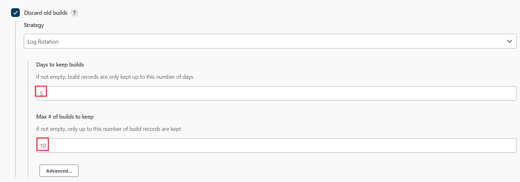Click the Max # of builds to keep label
520x182 pixels.
[65, 117]
